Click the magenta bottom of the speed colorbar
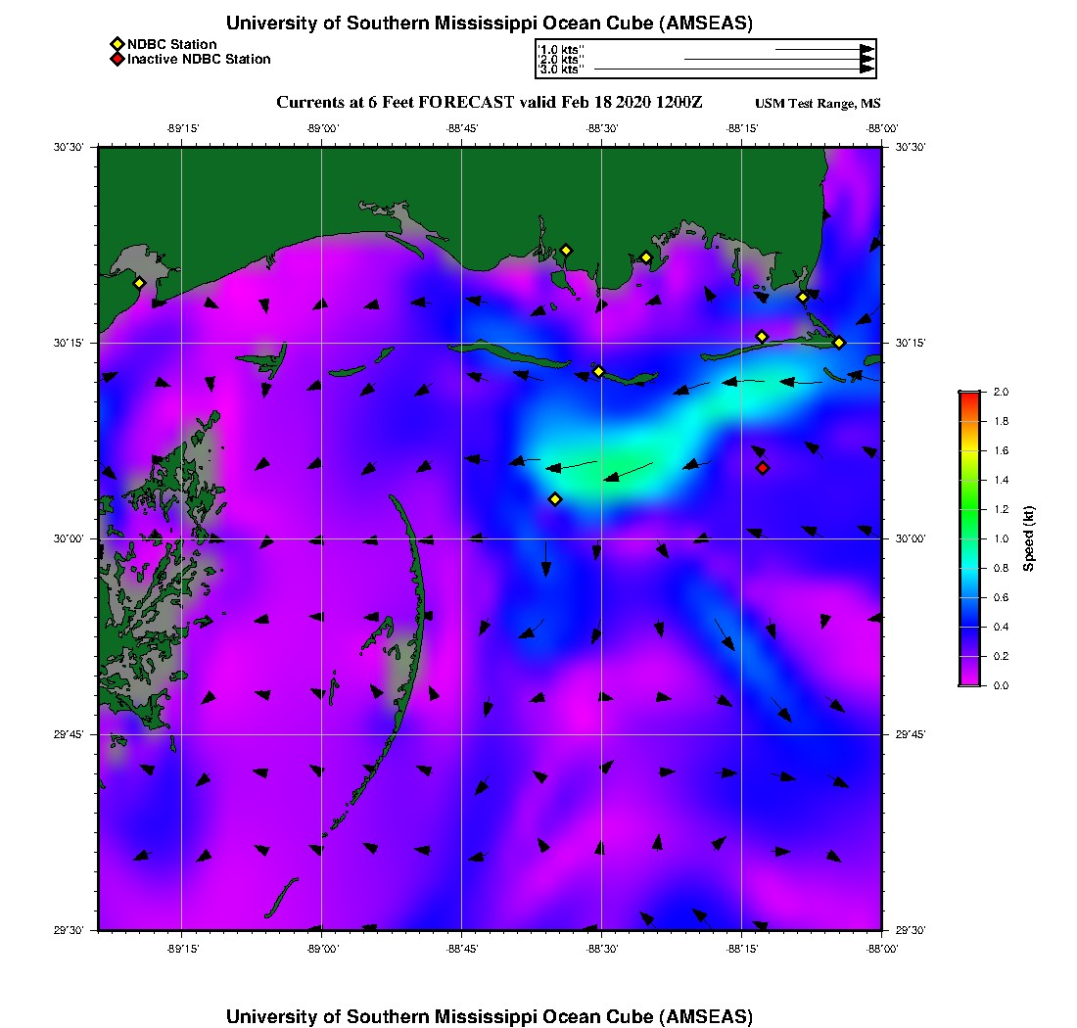Viewport: 1077px width, 1028px height. click(x=968, y=681)
